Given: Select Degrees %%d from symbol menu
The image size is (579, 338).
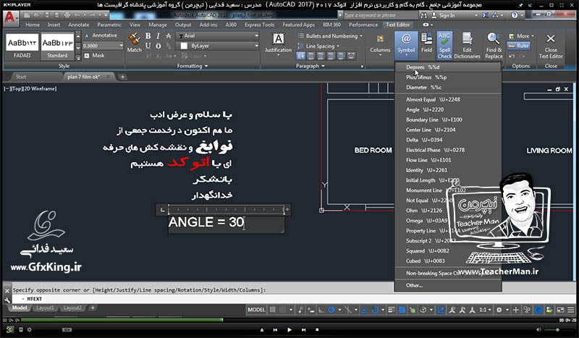Looking at the screenshot, I should 448,67.
